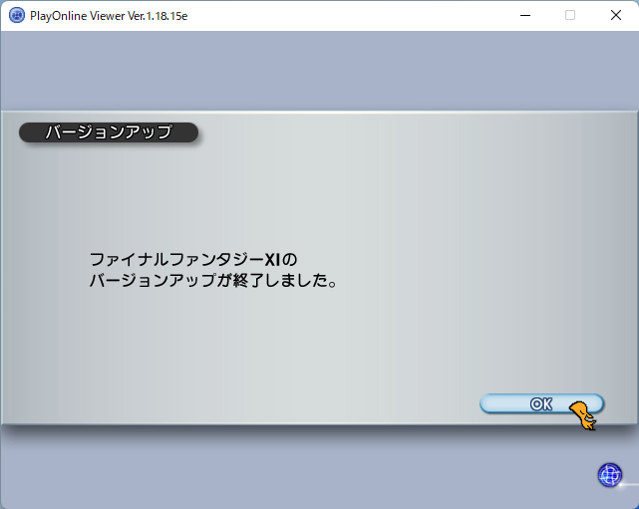Click the PlayOnline Viewer Ver.1.18.15e title text

(109, 16)
